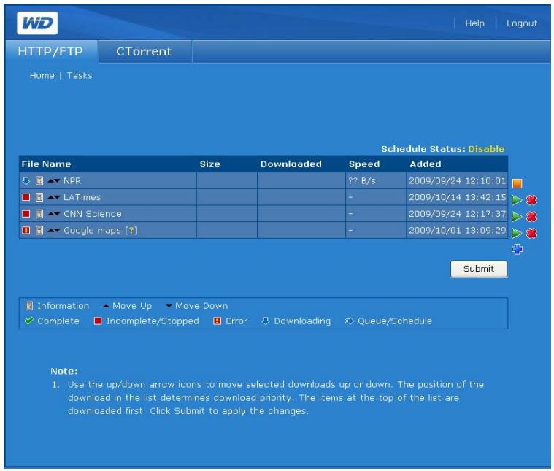Switch to the CTorrent tab

point(144,51)
